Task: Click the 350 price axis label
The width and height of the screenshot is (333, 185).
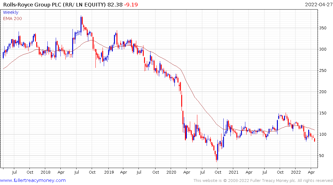Action: tap(323, 28)
